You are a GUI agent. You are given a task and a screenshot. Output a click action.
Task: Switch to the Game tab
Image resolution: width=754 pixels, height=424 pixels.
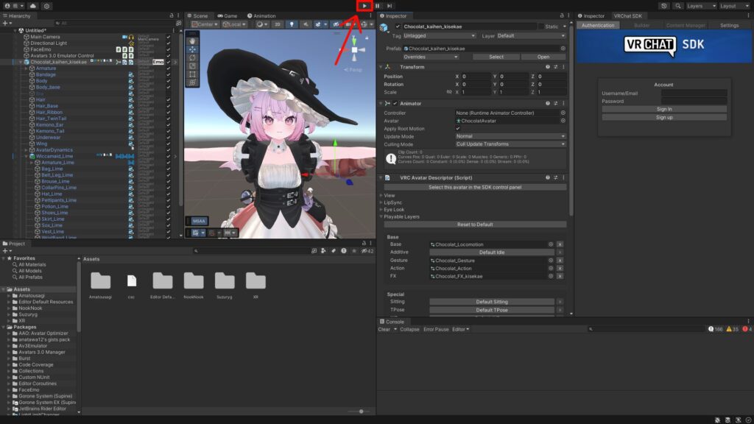coord(228,15)
